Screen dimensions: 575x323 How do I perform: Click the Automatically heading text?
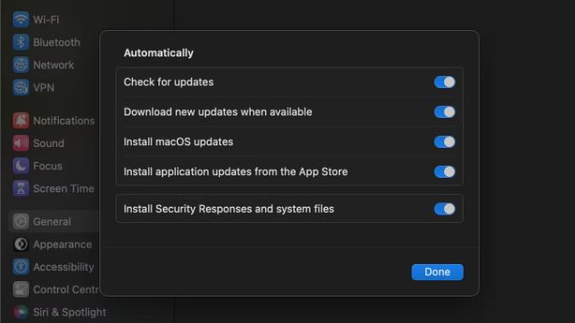pyautogui.click(x=158, y=53)
